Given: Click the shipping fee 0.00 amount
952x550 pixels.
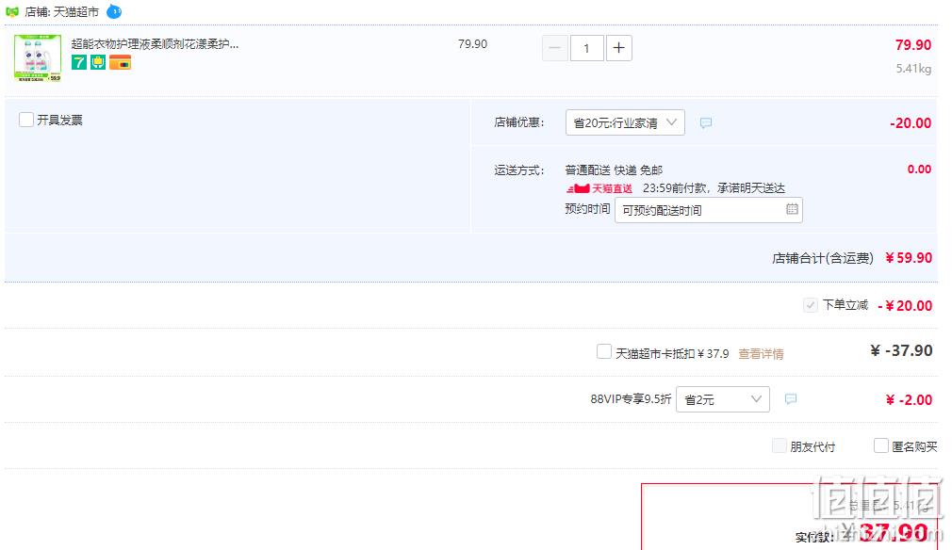Looking at the screenshot, I should (919, 170).
